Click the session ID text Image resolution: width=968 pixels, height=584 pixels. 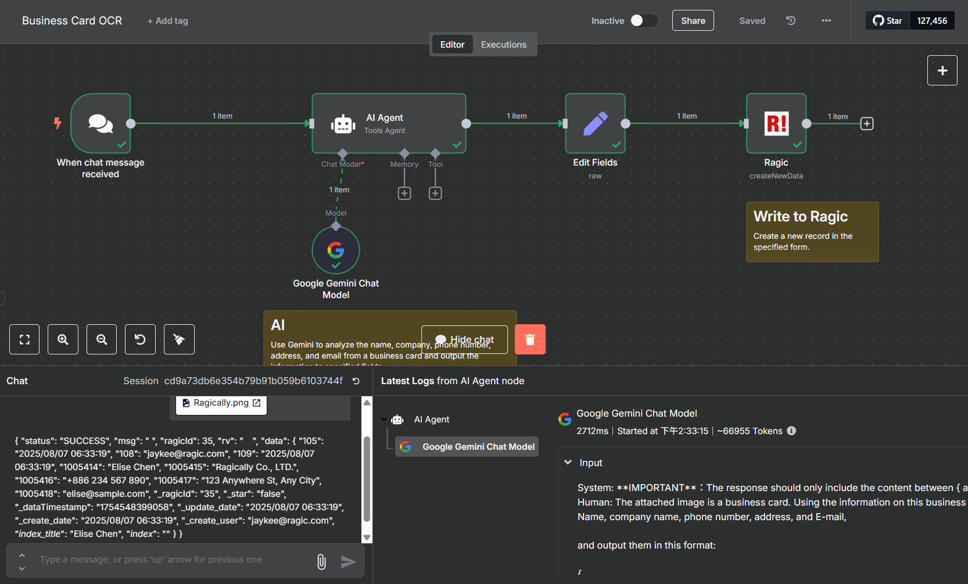pyautogui.click(x=253, y=381)
